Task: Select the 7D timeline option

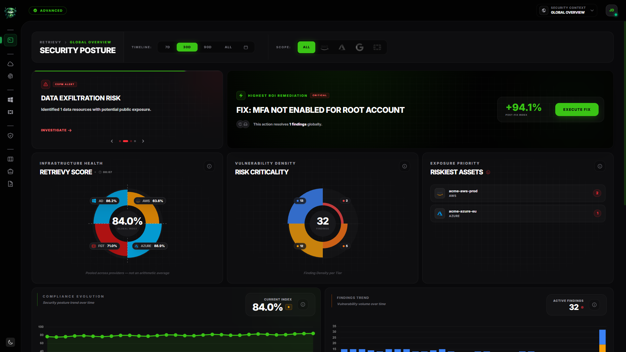Action: coord(168,47)
